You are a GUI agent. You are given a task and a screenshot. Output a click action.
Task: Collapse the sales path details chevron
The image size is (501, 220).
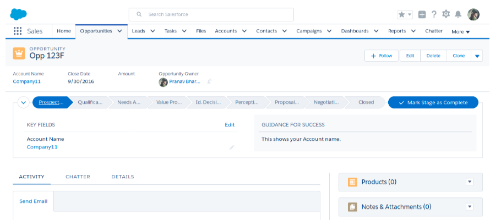click(24, 102)
